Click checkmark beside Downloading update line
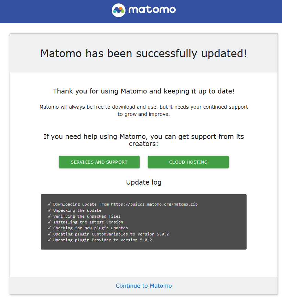 50,204
